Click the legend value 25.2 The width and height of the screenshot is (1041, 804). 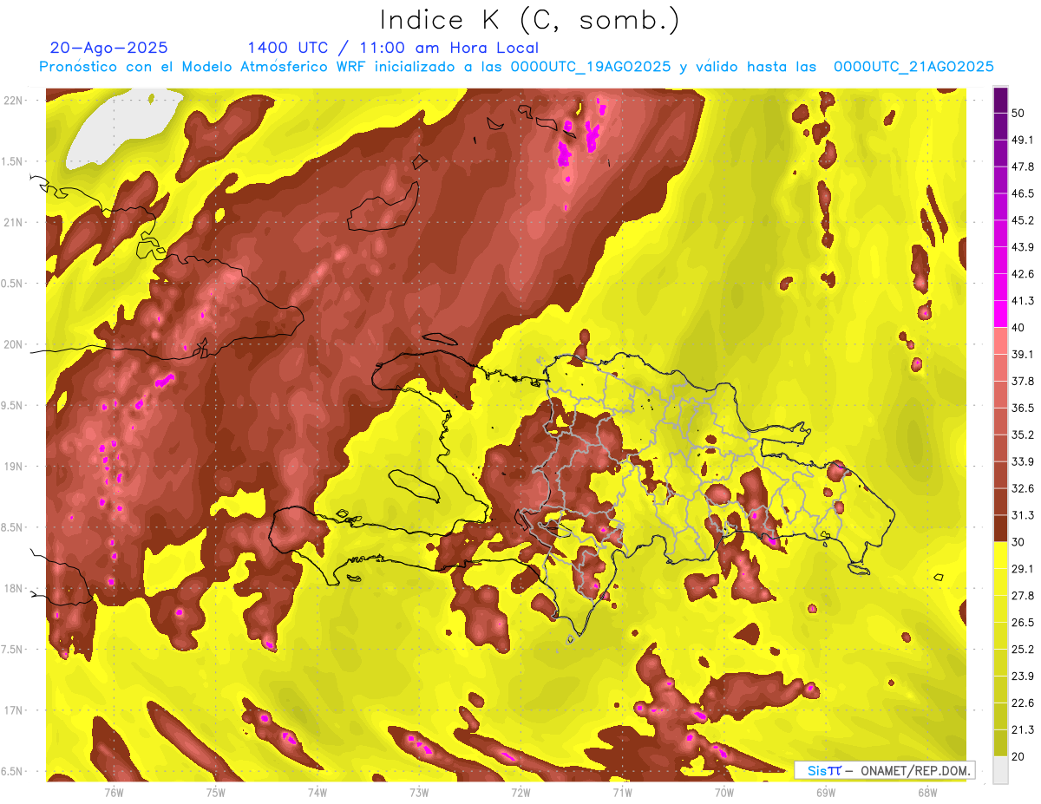[1023, 650]
